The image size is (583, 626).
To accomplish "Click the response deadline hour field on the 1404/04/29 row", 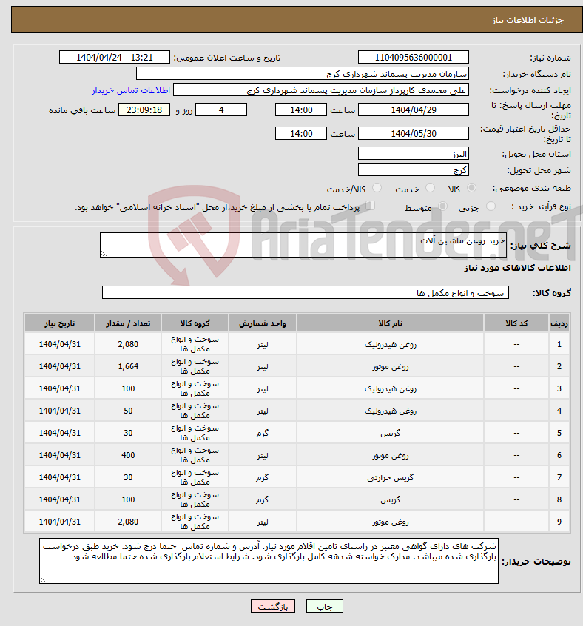I will pos(301,110).
